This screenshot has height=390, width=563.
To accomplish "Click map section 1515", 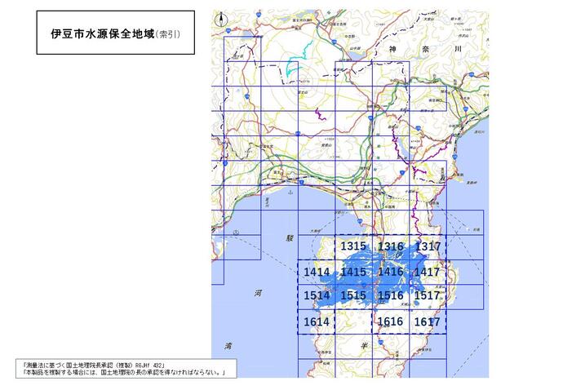I will tap(353, 297).
